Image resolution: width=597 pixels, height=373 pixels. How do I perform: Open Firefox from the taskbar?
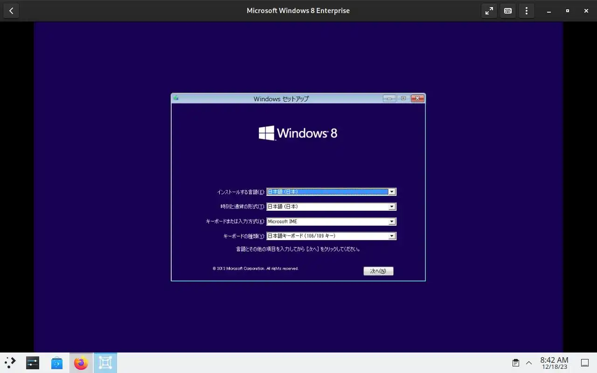tap(81, 363)
